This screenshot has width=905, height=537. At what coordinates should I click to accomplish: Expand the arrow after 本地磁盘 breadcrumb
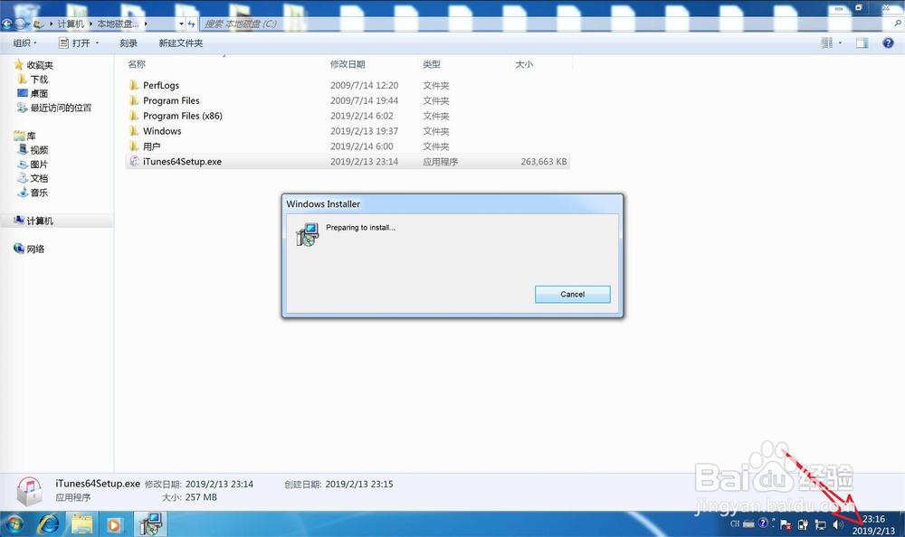146,24
